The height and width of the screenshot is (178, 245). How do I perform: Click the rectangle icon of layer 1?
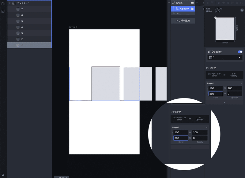point(18,45)
